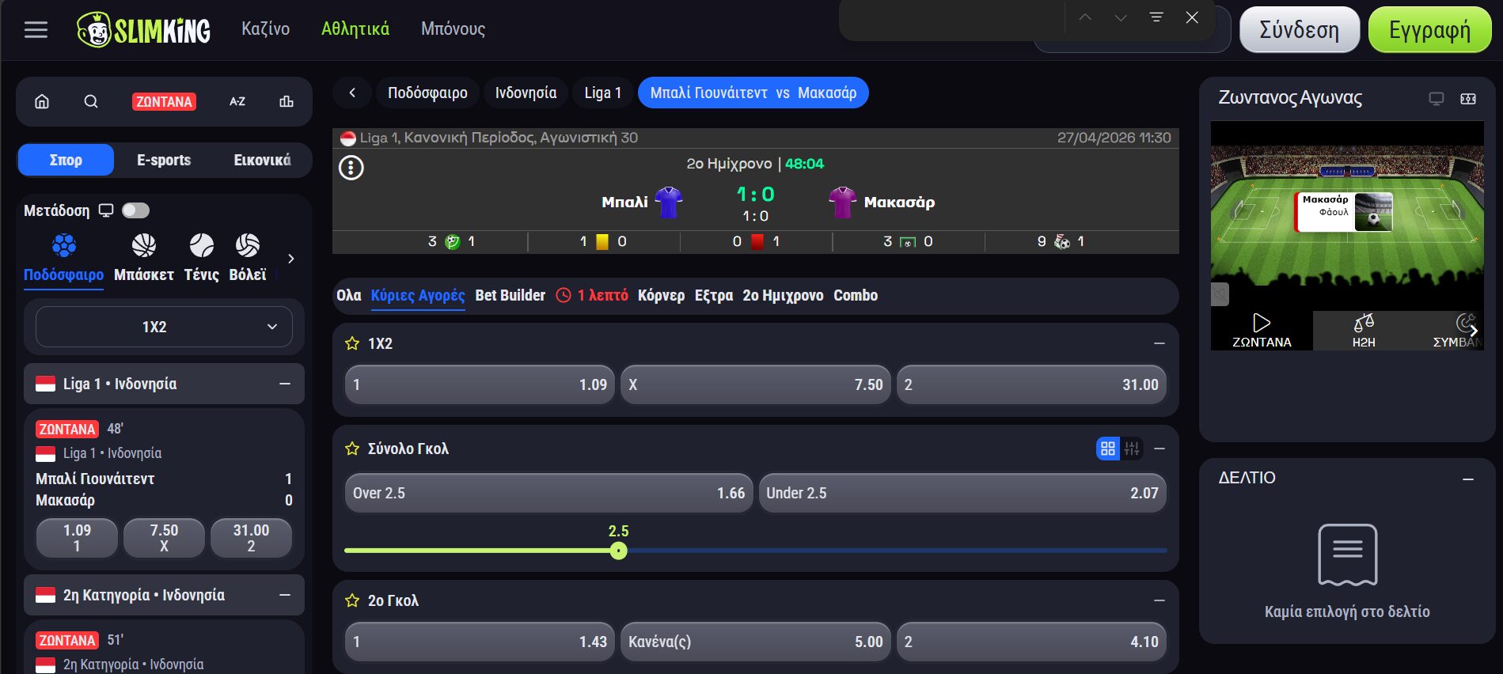Favorite the 2ο Γκολ market star
The width and height of the screenshot is (1503, 674).
point(352,600)
